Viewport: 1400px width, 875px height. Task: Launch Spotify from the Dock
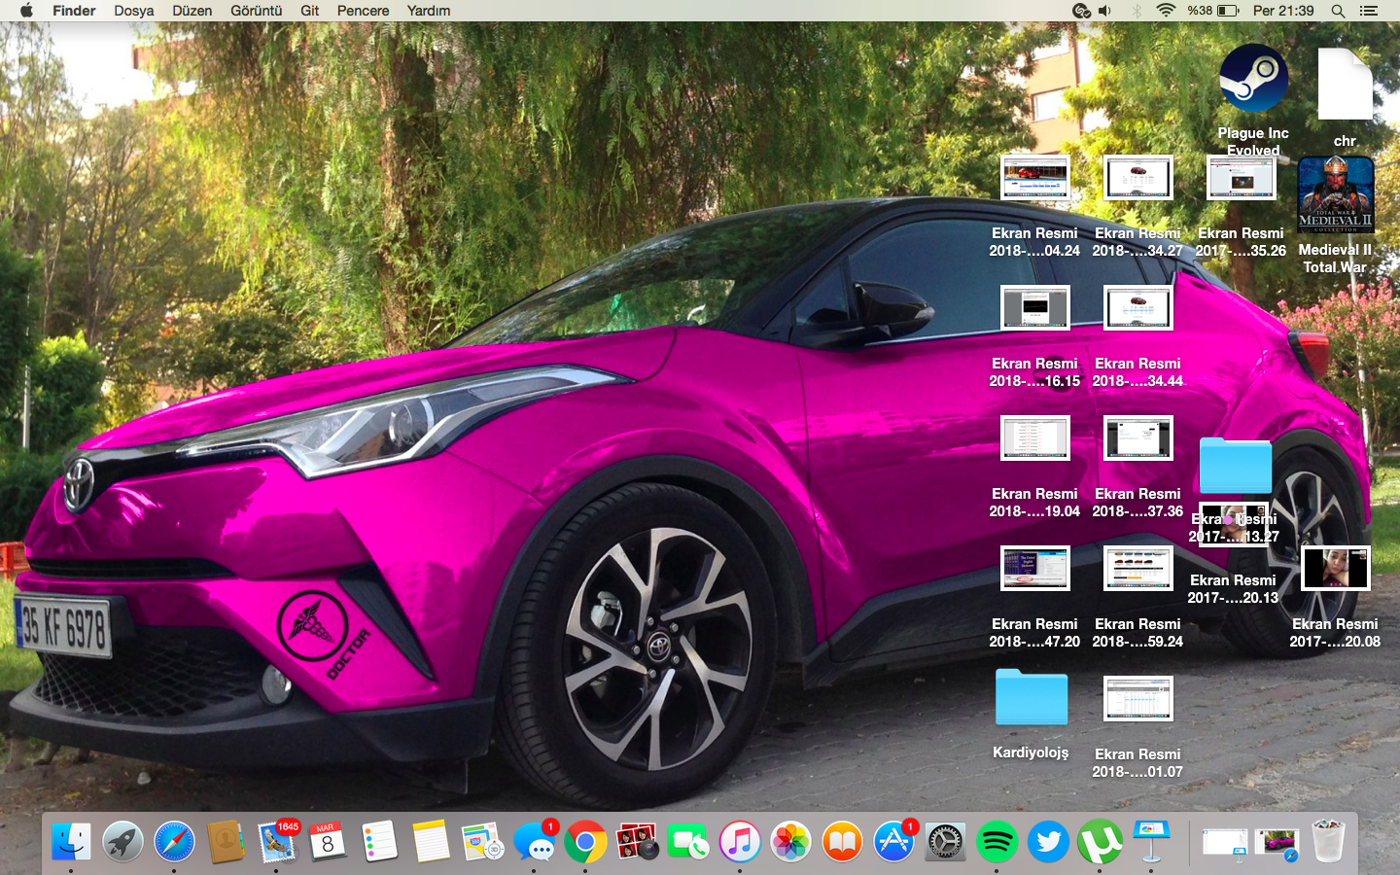coord(997,841)
